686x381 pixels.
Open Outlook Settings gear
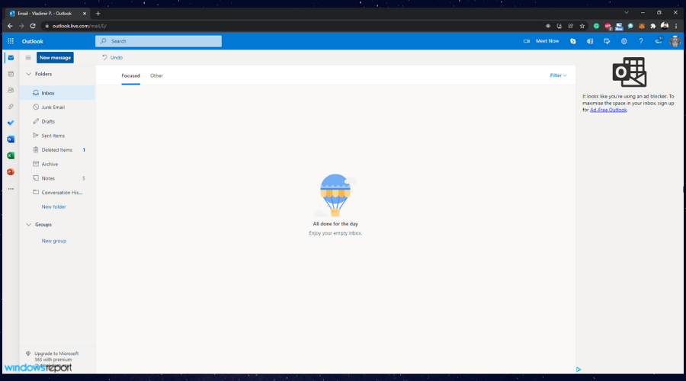click(623, 41)
